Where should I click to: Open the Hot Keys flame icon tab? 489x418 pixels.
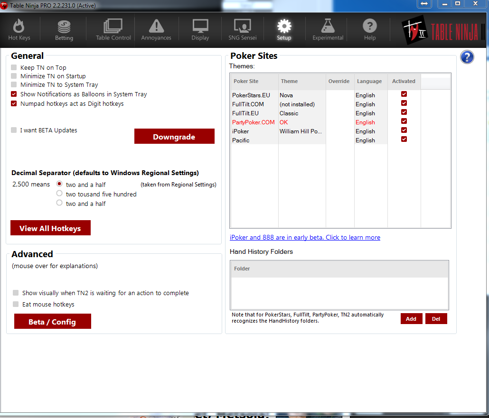tap(19, 30)
